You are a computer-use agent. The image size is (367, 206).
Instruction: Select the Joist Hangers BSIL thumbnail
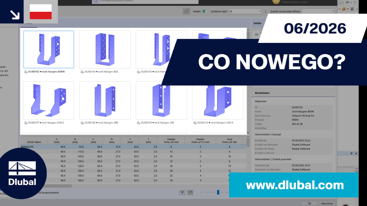point(105,49)
